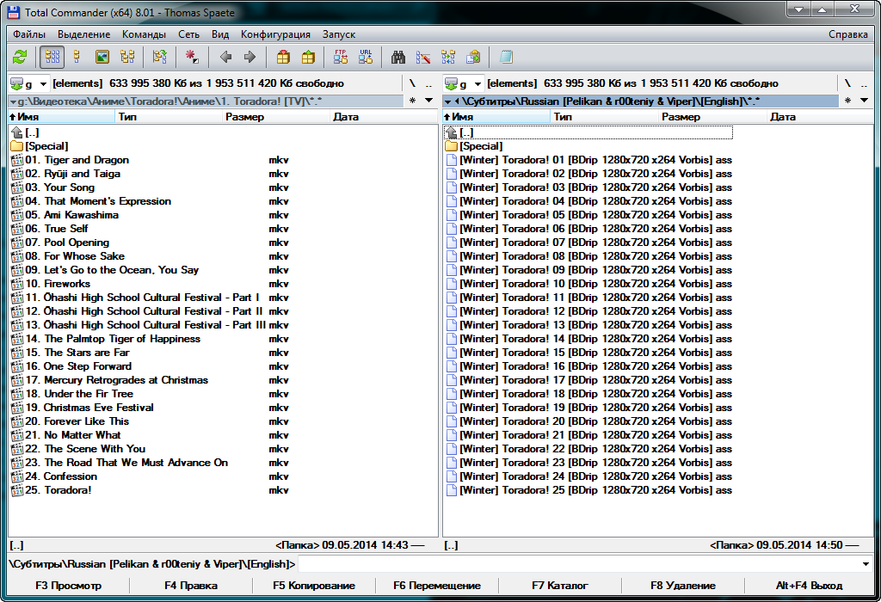
Task: Toggle the directory tree view button
Action: click(x=127, y=57)
